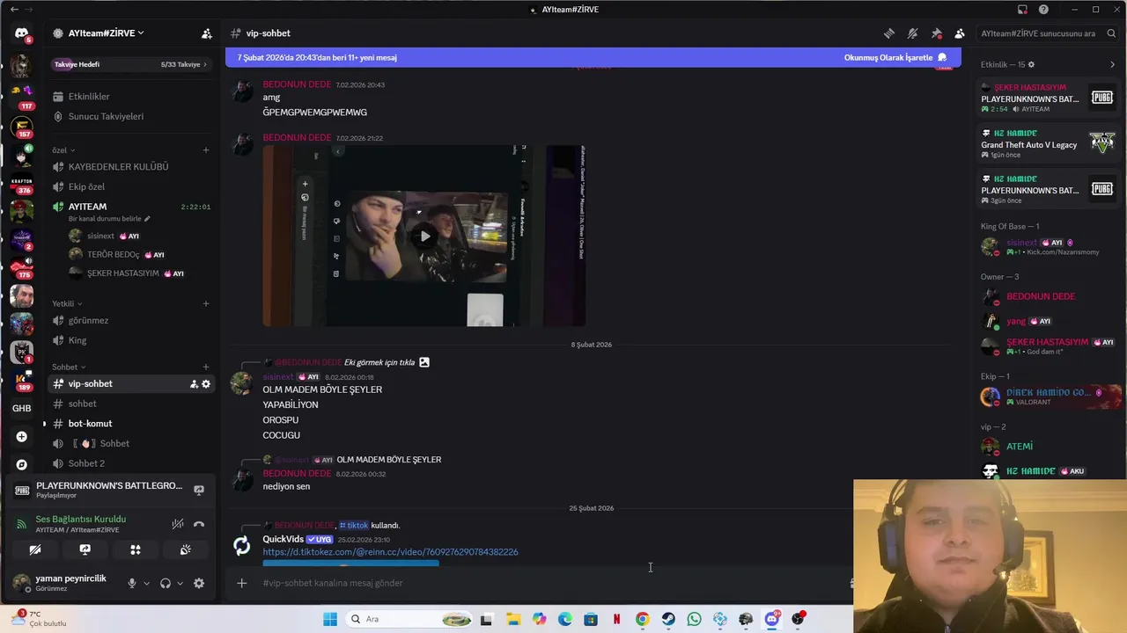This screenshot has height=633, width=1127.
Task: Open the Inbox icon in title bar
Action: pos(1022,10)
